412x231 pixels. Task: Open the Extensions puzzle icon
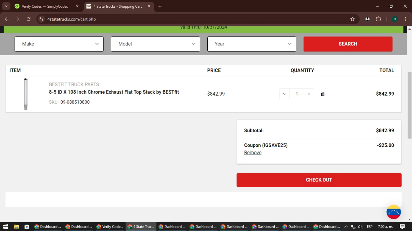378,19
